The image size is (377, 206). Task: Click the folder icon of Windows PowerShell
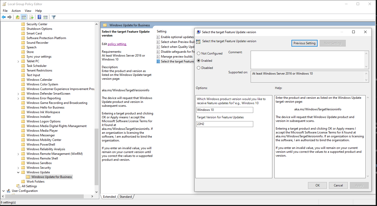coord(23,145)
